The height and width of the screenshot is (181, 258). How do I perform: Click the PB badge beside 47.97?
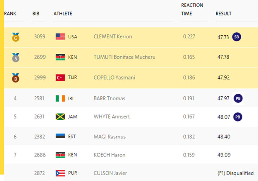coord(238,98)
